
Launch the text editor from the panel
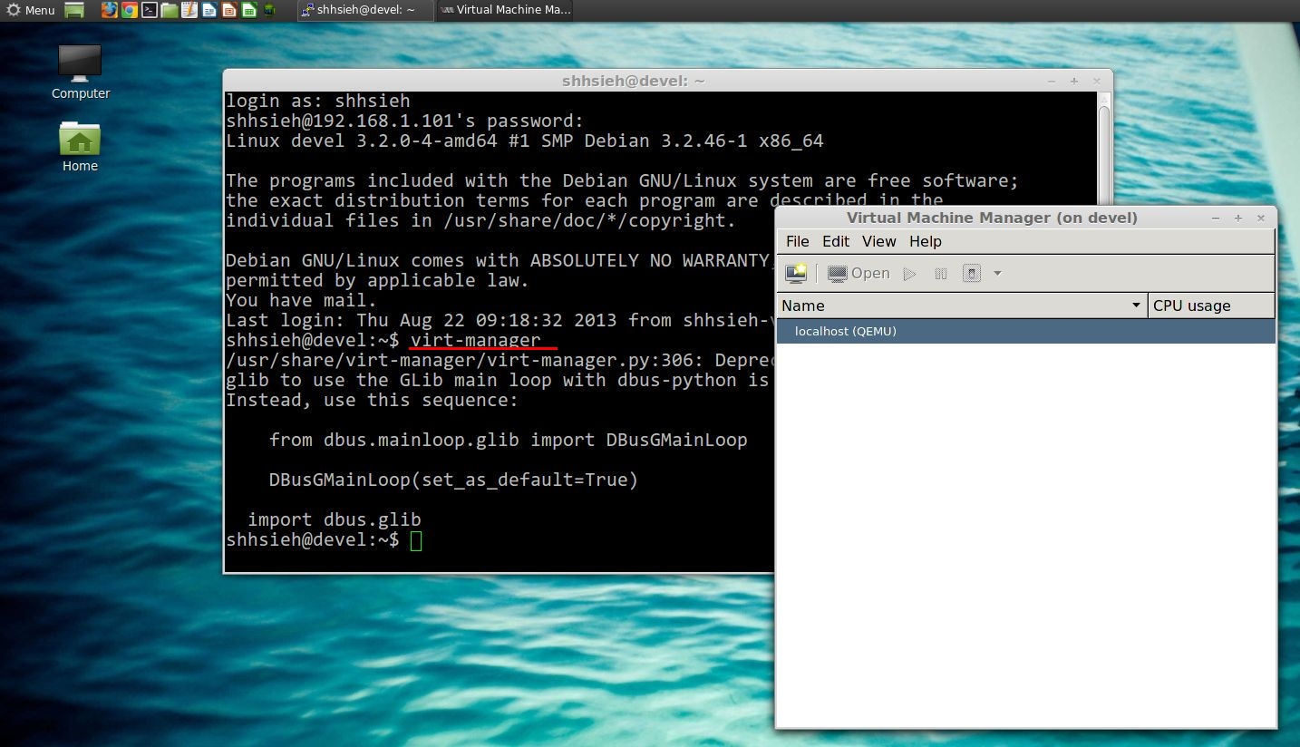coord(189,10)
